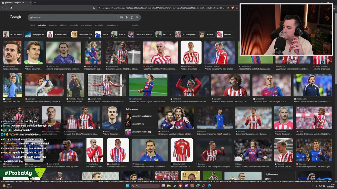Open the TRT Haber Griezmann image
The height and width of the screenshot is (189, 337).
pyautogui.click(x=189, y=85)
